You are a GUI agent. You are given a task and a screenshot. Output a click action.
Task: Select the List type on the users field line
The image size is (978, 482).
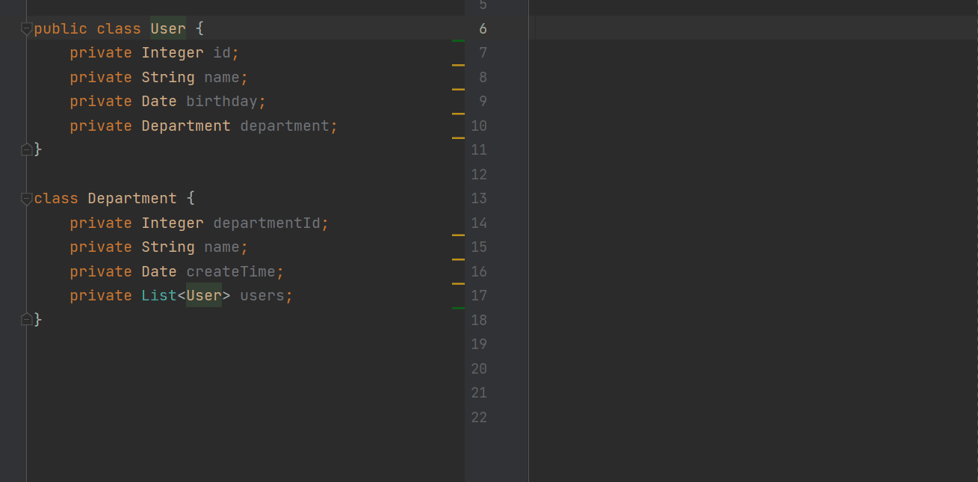[158, 295]
